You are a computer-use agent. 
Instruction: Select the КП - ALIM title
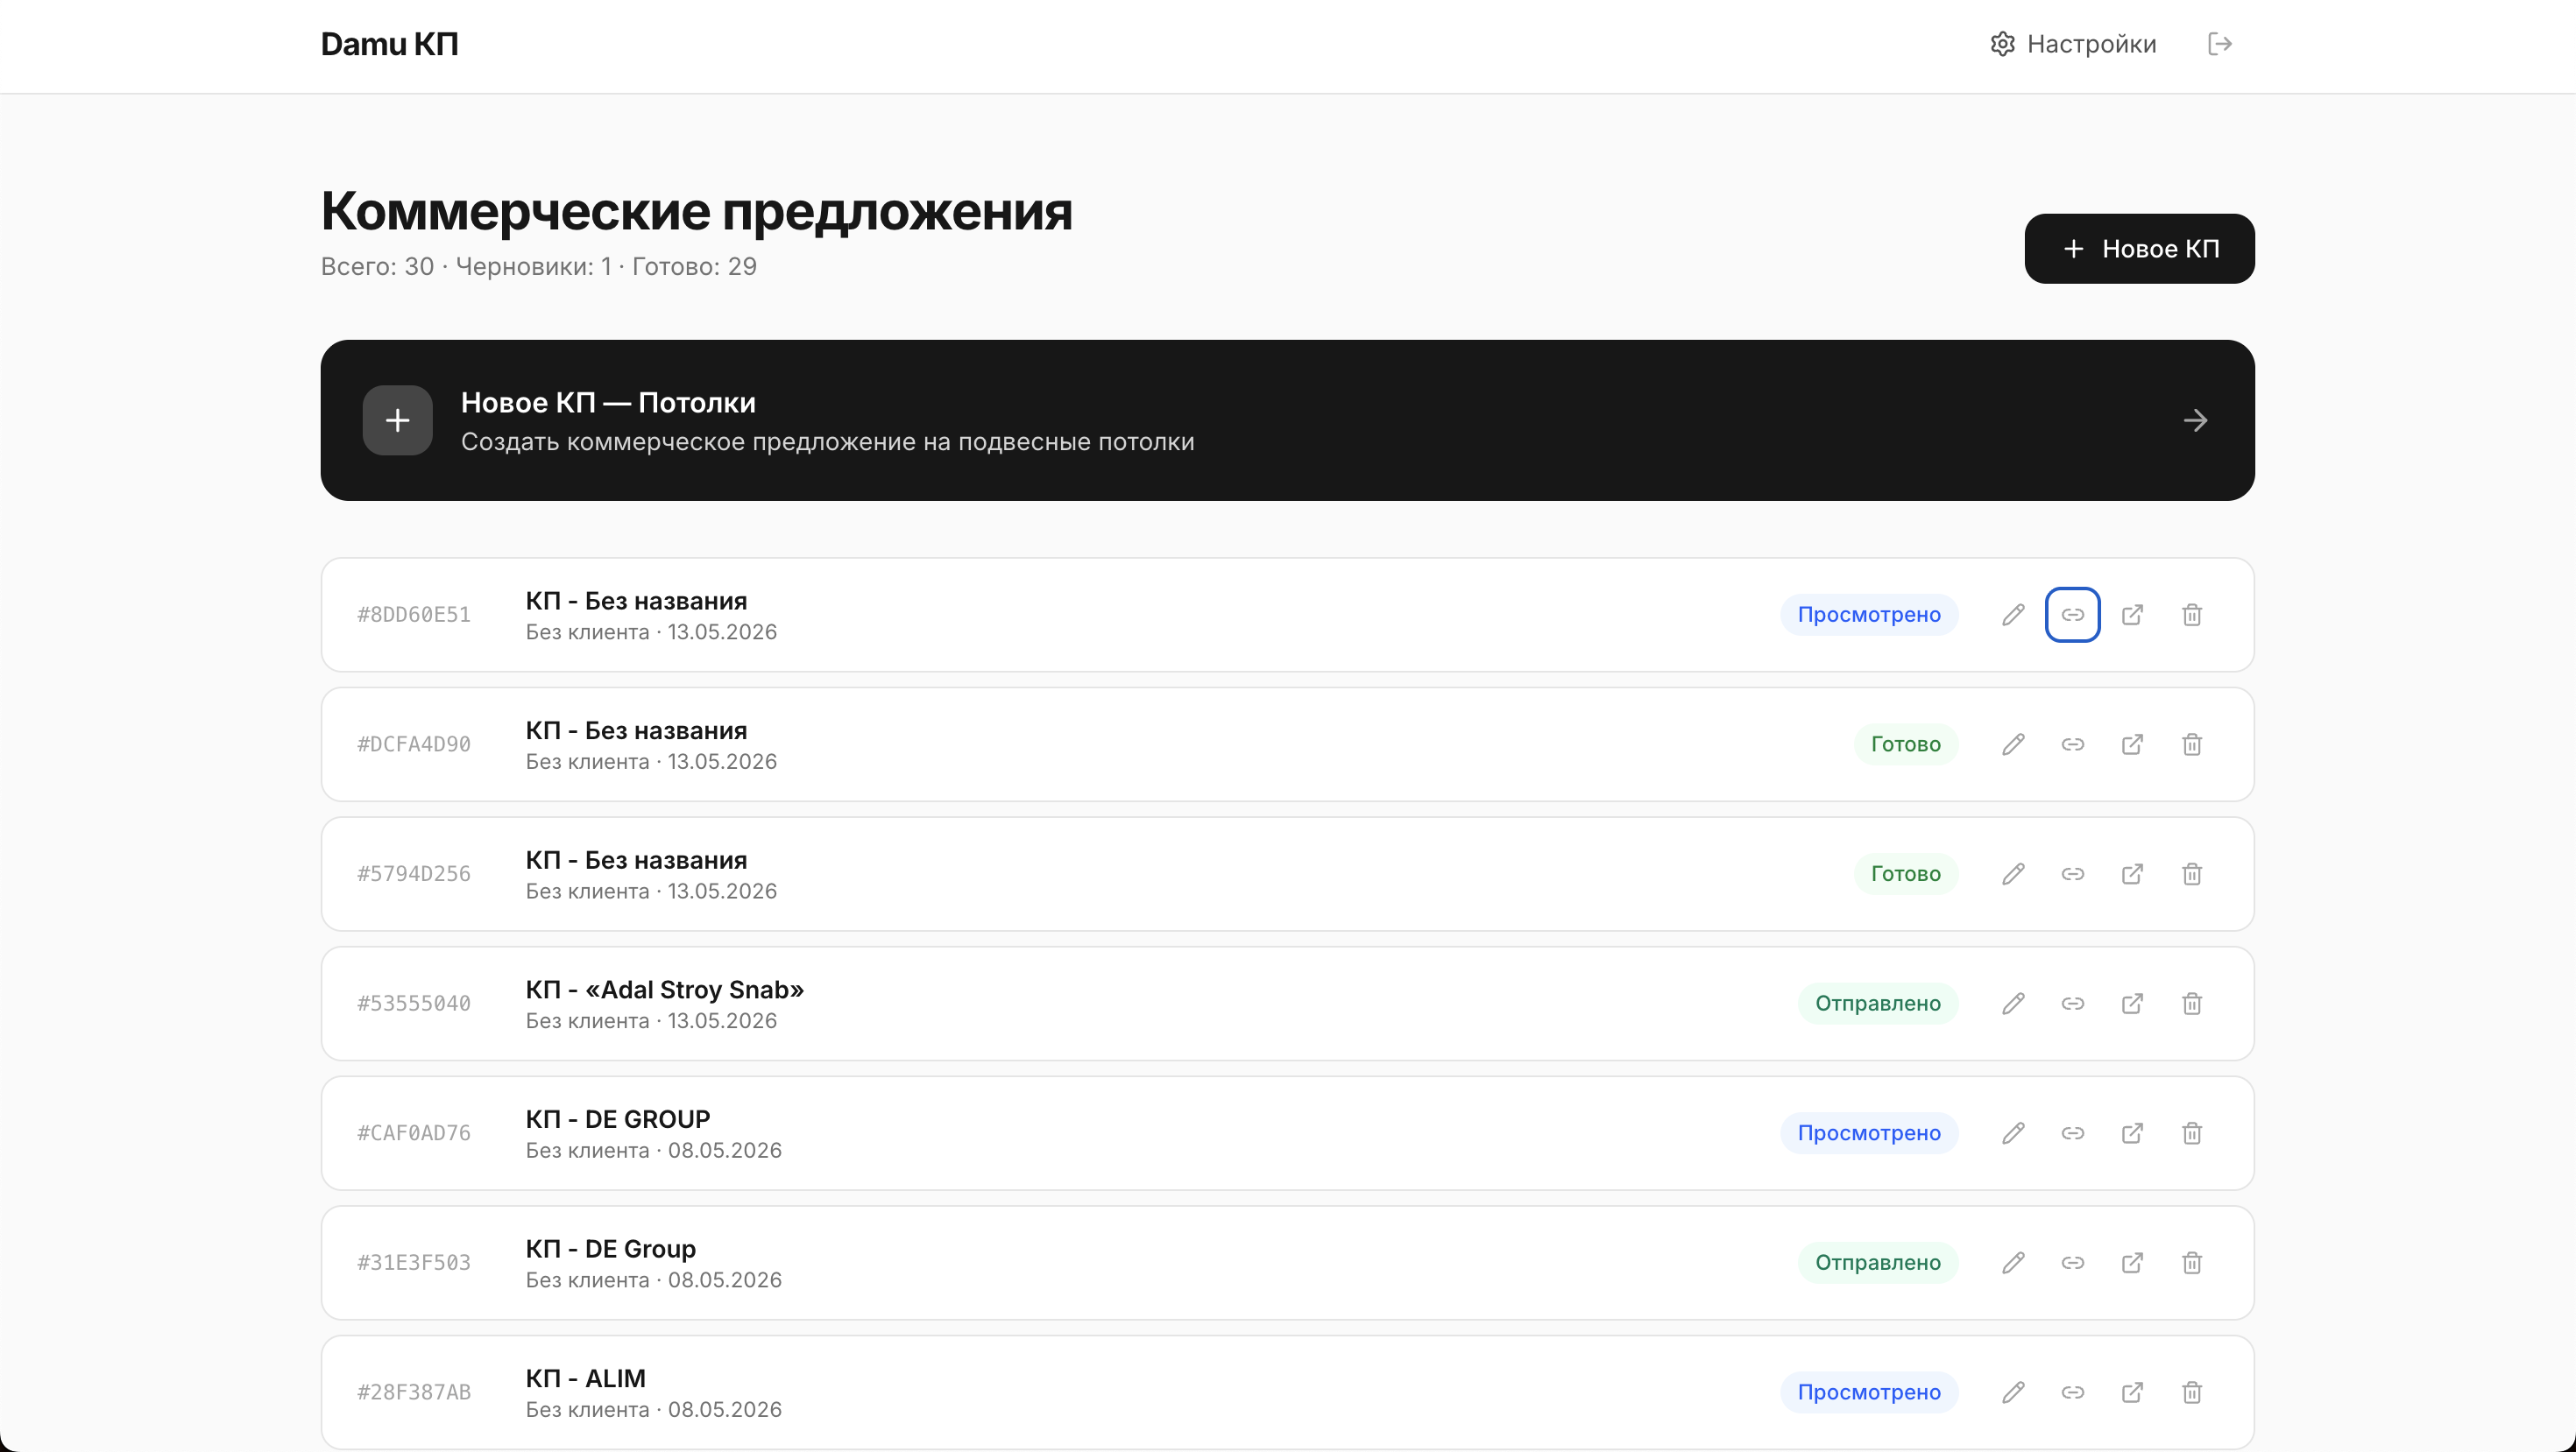coord(586,1378)
